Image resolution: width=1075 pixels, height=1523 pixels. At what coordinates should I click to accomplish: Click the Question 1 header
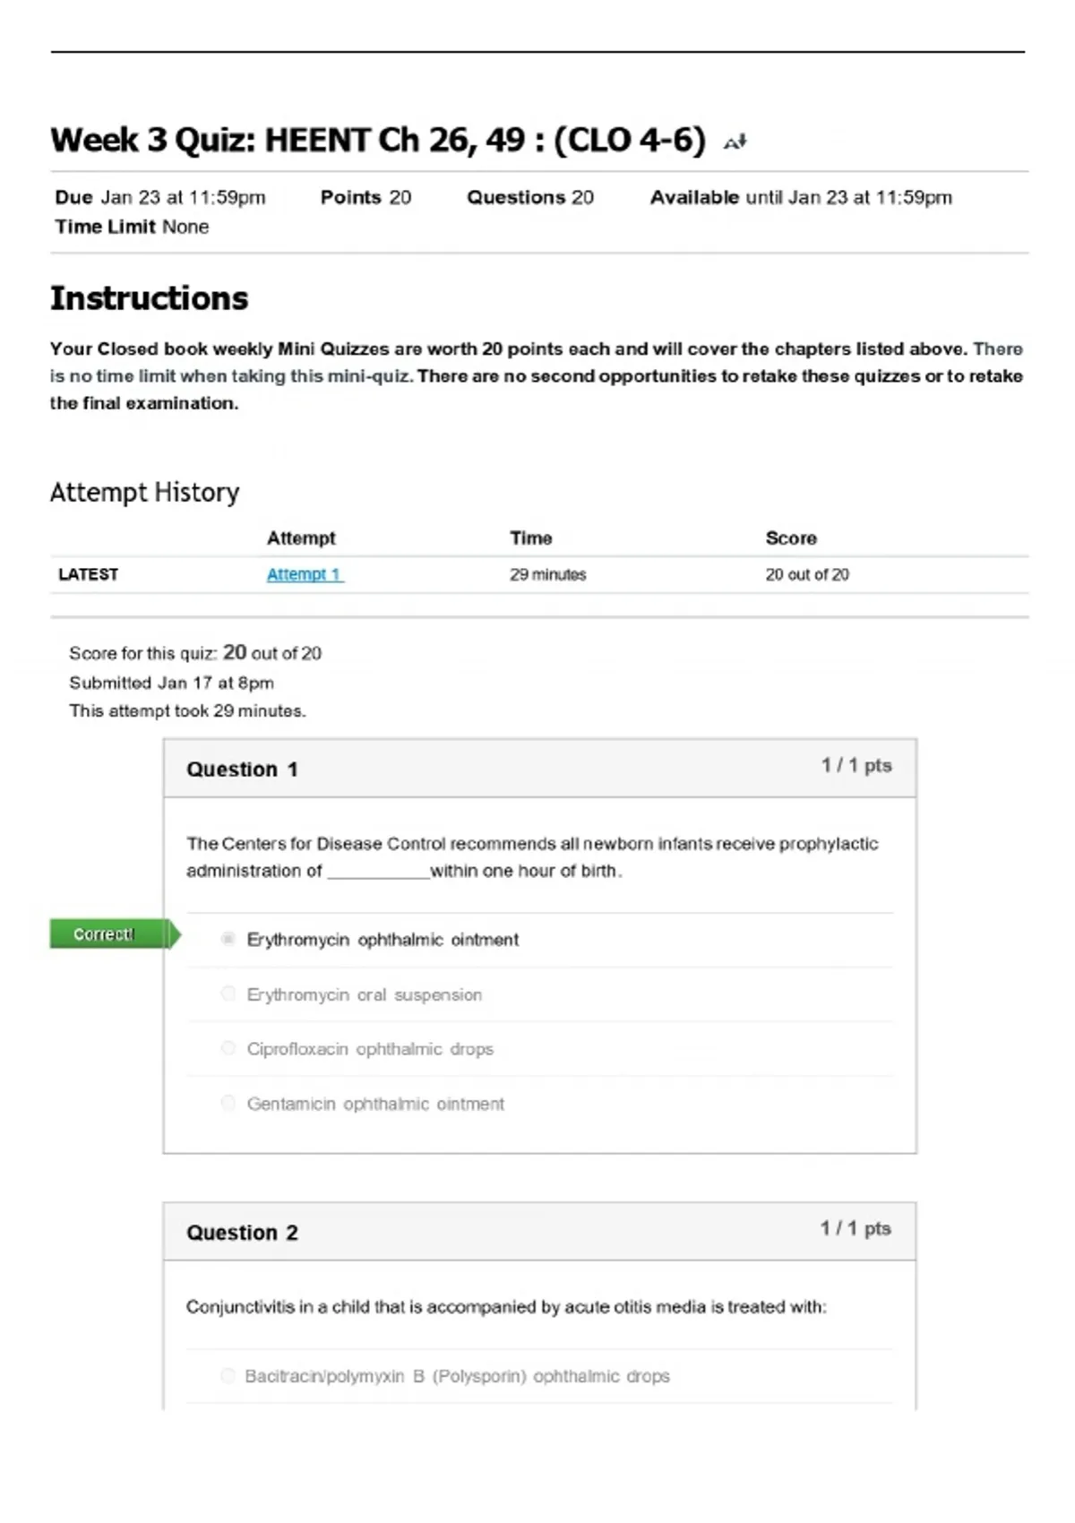point(242,770)
